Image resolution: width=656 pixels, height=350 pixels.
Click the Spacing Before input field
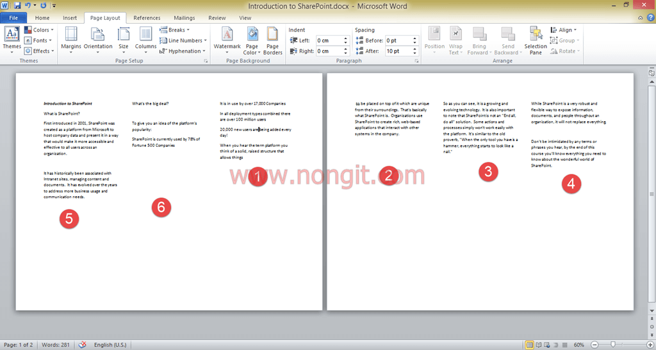tap(398, 40)
